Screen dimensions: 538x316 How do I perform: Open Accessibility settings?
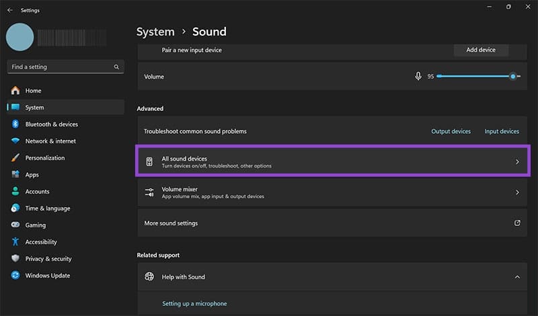click(65, 241)
